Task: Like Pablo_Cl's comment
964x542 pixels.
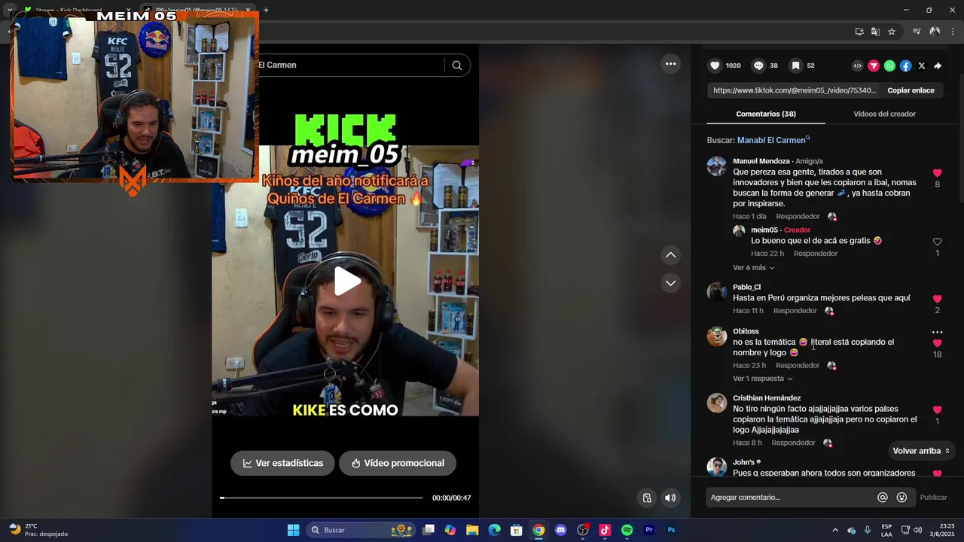Action: pyautogui.click(x=937, y=299)
